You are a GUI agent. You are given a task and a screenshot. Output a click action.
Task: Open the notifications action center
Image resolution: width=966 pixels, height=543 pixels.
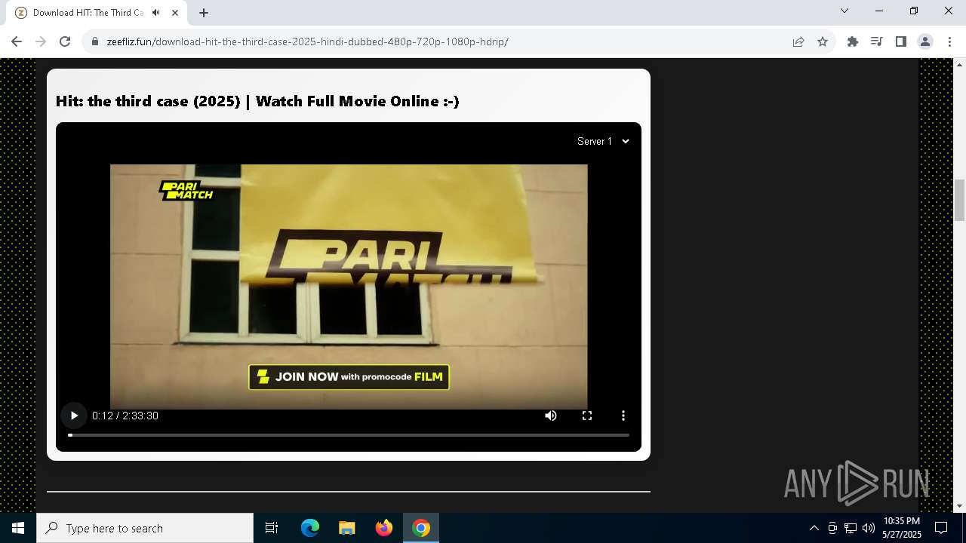pyautogui.click(x=941, y=528)
